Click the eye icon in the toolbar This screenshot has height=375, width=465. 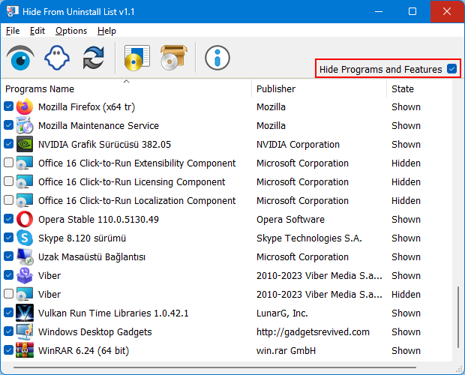(x=22, y=57)
